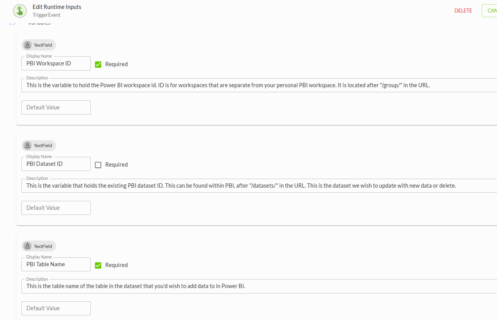Click the green TriggerEvent hand icon
497x320 pixels.
[20, 11]
